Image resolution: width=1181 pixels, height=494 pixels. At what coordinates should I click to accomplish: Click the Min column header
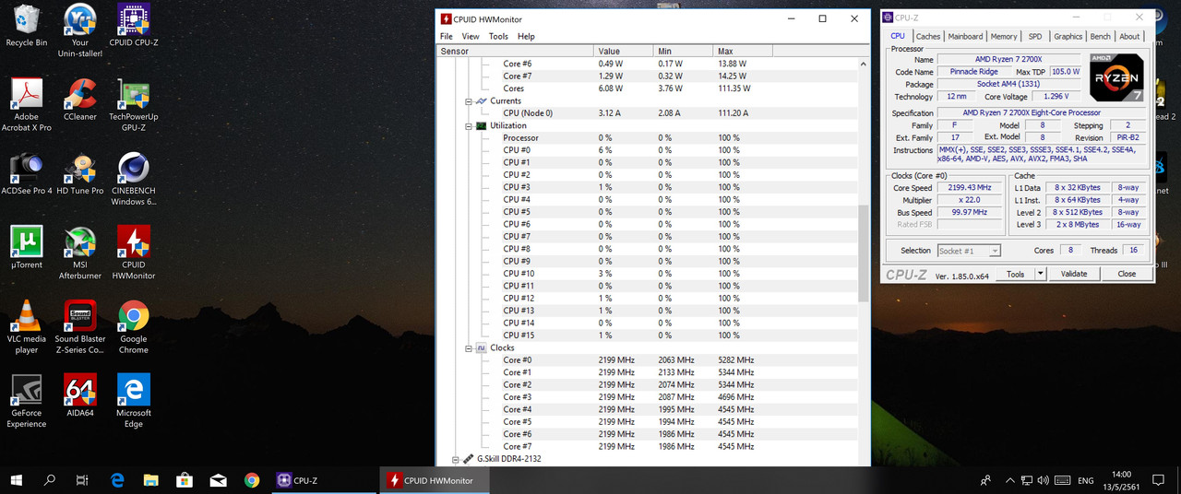(683, 51)
